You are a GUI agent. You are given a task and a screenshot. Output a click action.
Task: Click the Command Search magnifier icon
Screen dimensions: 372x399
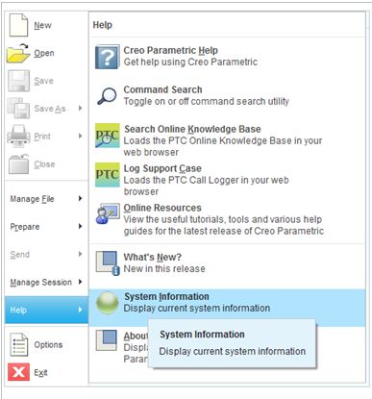(107, 96)
